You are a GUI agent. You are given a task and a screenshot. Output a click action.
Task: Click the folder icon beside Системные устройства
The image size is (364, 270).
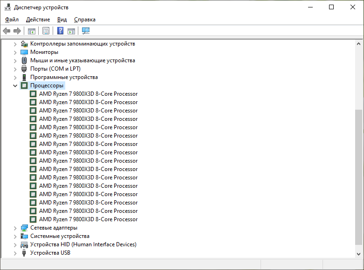click(x=24, y=236)
